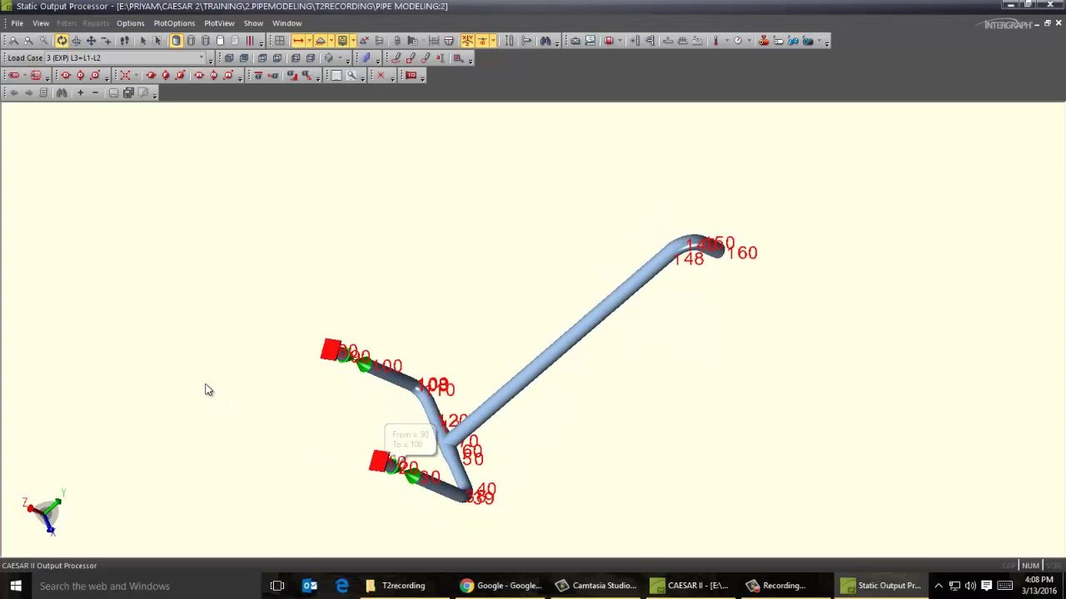This screenshot has width=1066, height=599.
Task: Click the red stress sigma bar icon
Action: tap(258, 75)
